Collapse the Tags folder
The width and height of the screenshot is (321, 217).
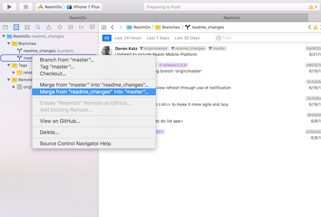(x=9, y=65)
